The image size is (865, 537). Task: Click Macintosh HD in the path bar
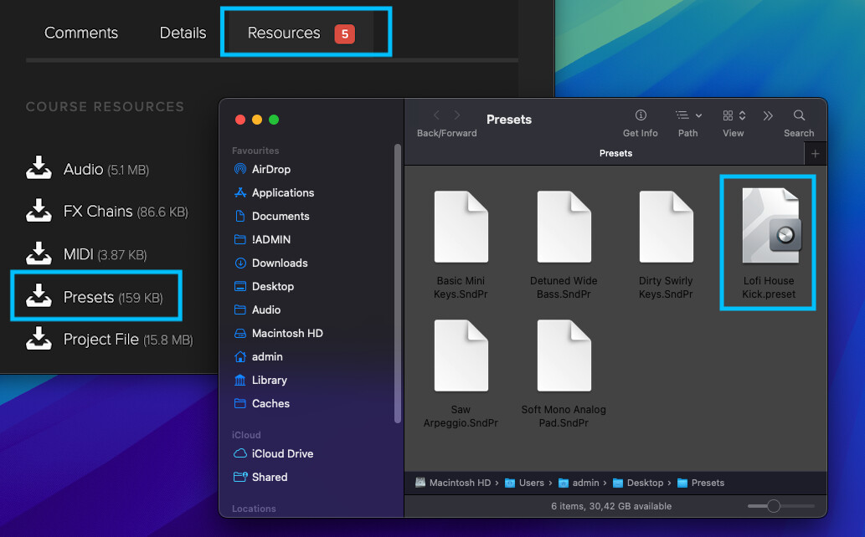click(x=453, y=483)
